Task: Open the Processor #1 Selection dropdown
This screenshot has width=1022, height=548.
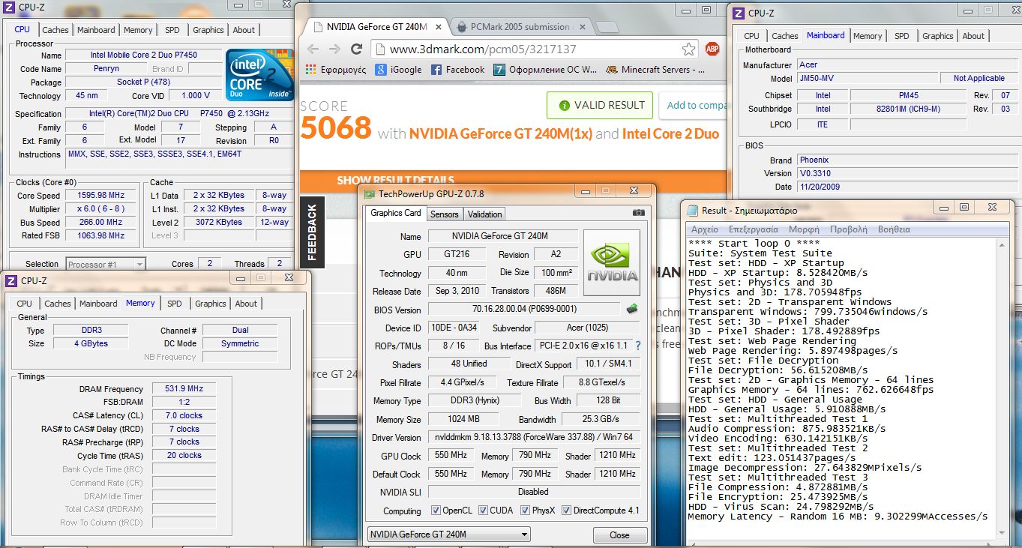Action: pos(106,264)
